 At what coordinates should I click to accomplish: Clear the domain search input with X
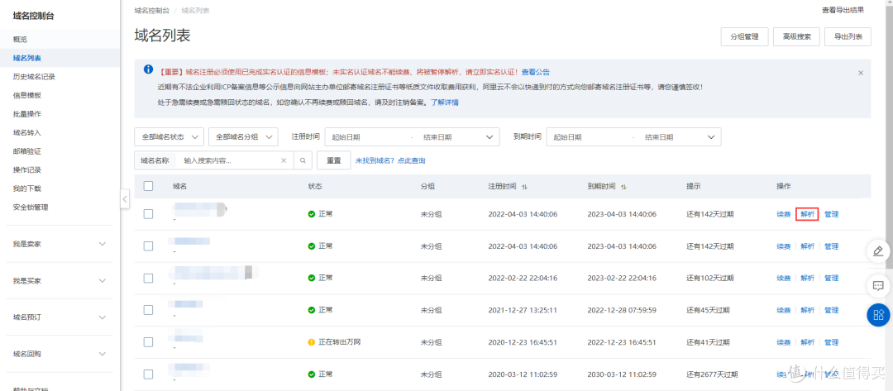click(x=284, y=160)
